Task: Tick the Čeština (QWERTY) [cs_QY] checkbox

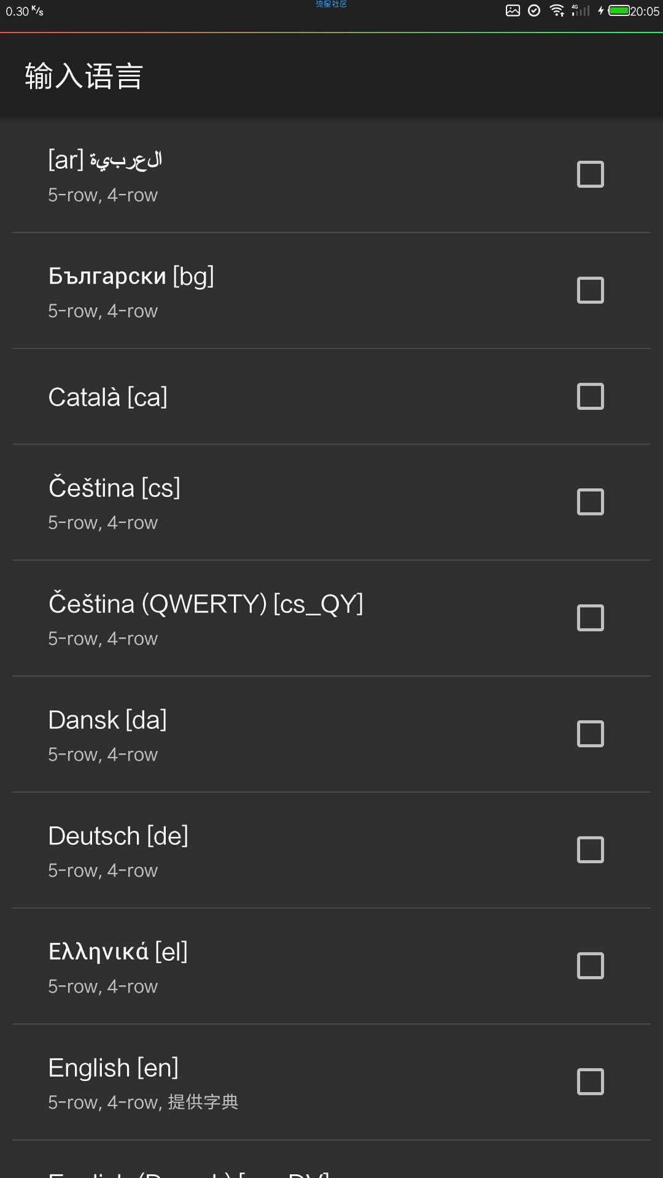Action: pyautogui.click(x=591, y=618)
